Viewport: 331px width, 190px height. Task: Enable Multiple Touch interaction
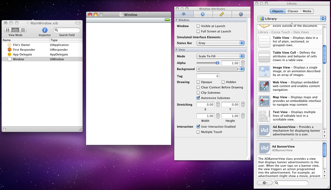pyautogui.click(x=198, y=132)
